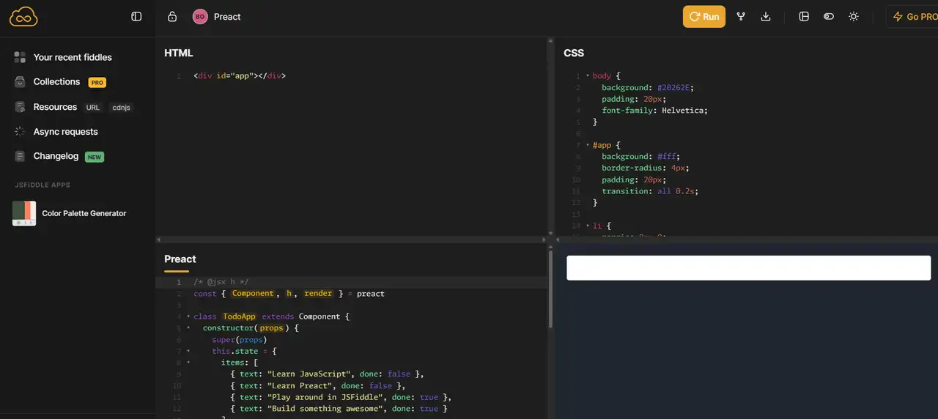Open the Resources section
Image resolution: width=938 pixels, height=419 pixels.
coord(55,107)
